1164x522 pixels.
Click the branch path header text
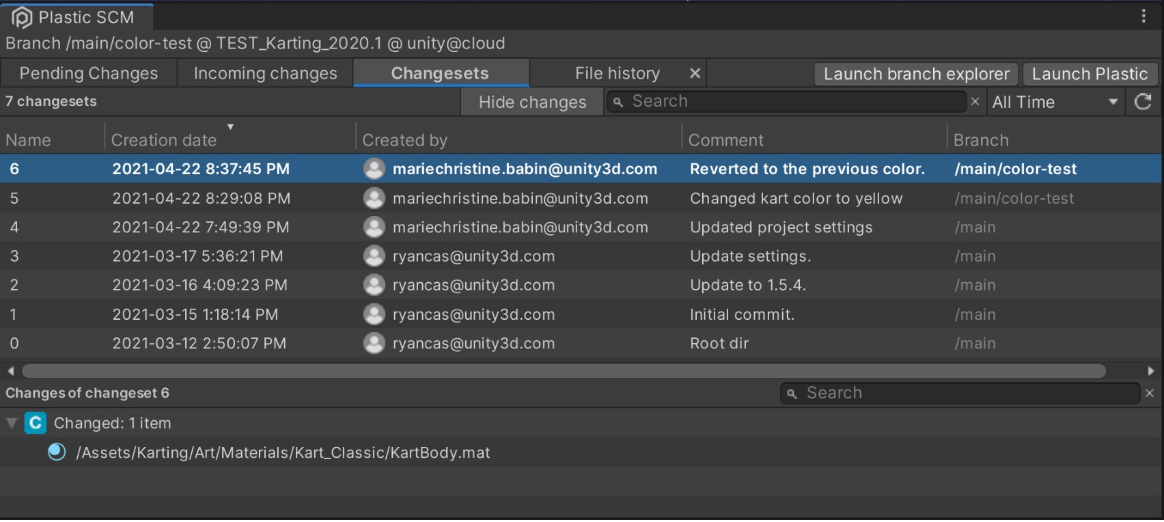(x=255, y=43)
